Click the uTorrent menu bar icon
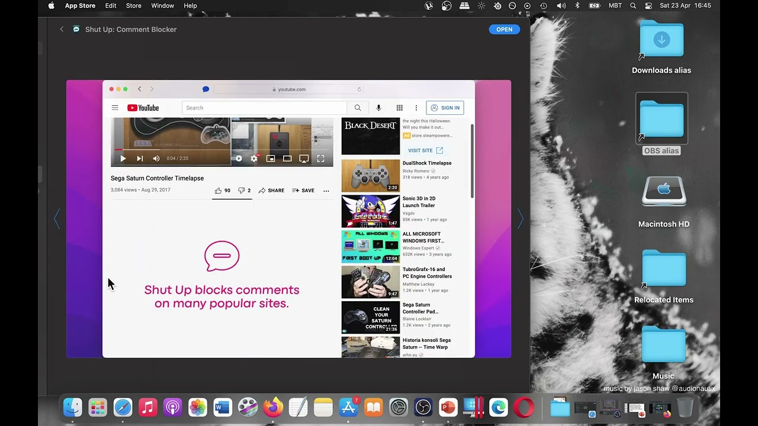The width and height of the screenshot is (758, 426). (429, 6)
